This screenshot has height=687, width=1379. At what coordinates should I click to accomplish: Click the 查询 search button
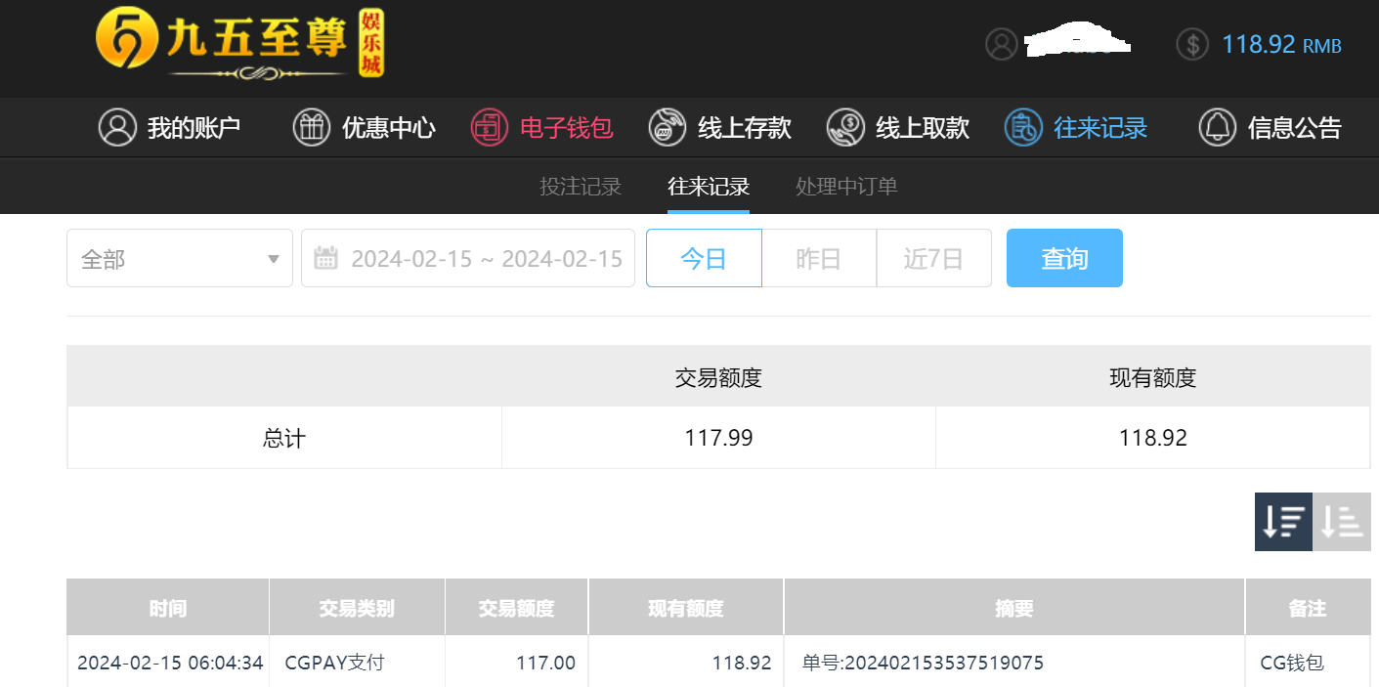[1064, 258]
